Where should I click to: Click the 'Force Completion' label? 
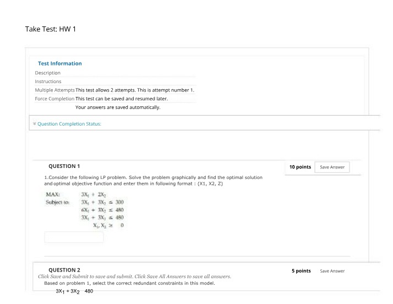coord(54,99)
